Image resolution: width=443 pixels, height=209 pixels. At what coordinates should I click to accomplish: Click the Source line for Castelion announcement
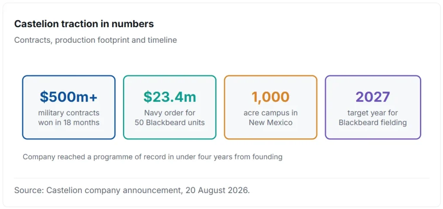point(132,190)
